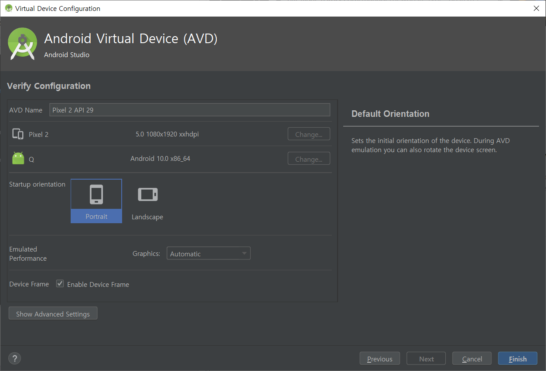Click the Previous button

[379, 358]
